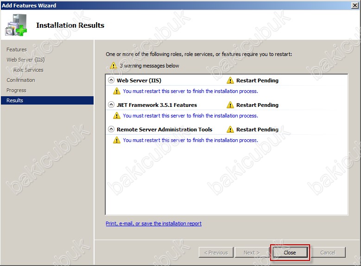Click the Close button to finish wizard
This screenshot has width=361, height=266.
point(290,253)
